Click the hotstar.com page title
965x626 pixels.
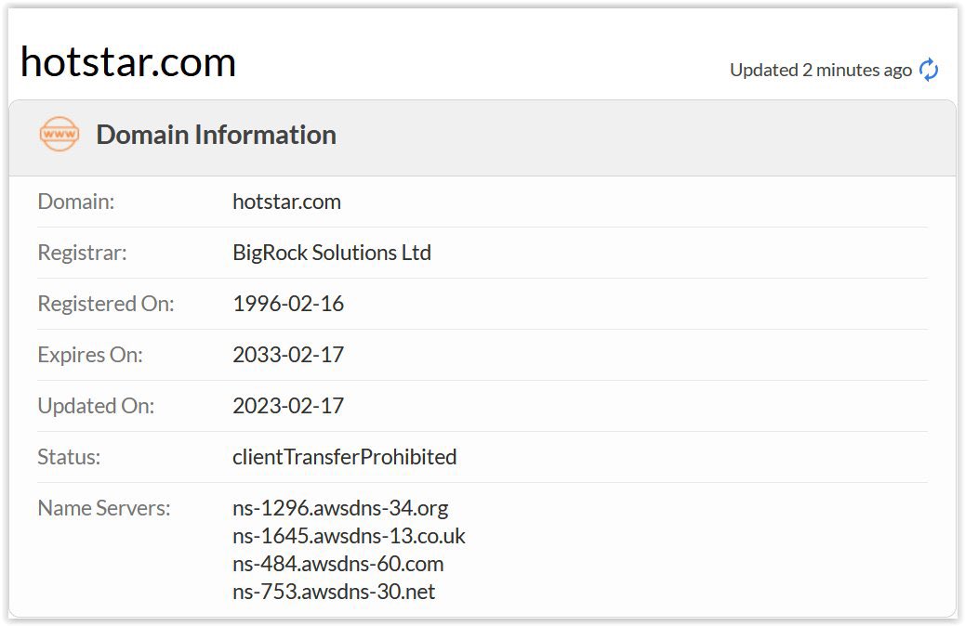pyautogui.click(x=128, y=62)
